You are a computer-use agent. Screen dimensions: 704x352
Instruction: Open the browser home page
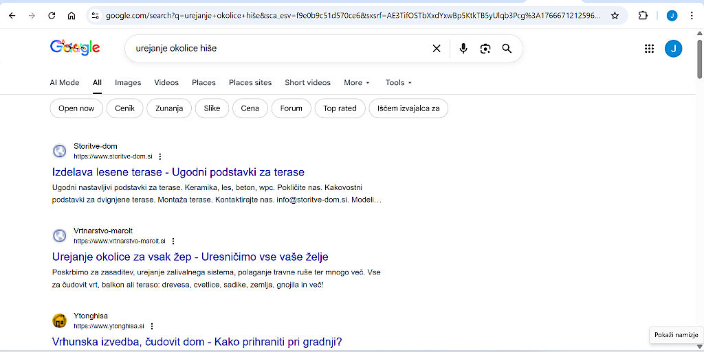[x=71, y=16]
